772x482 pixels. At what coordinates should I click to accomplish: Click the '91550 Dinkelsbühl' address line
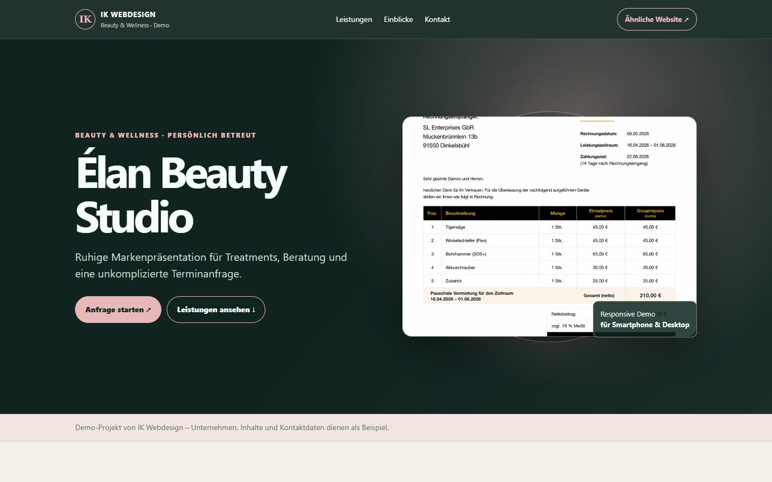(446, 145)
